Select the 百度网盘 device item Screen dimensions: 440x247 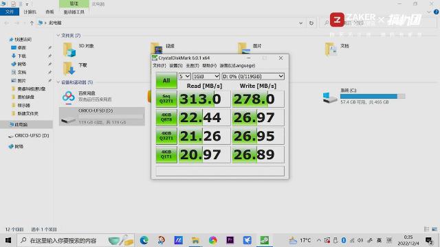(87, 97)
